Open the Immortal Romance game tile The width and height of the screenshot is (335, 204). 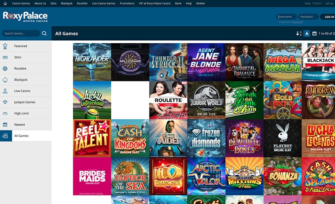(x=244, y=62)
